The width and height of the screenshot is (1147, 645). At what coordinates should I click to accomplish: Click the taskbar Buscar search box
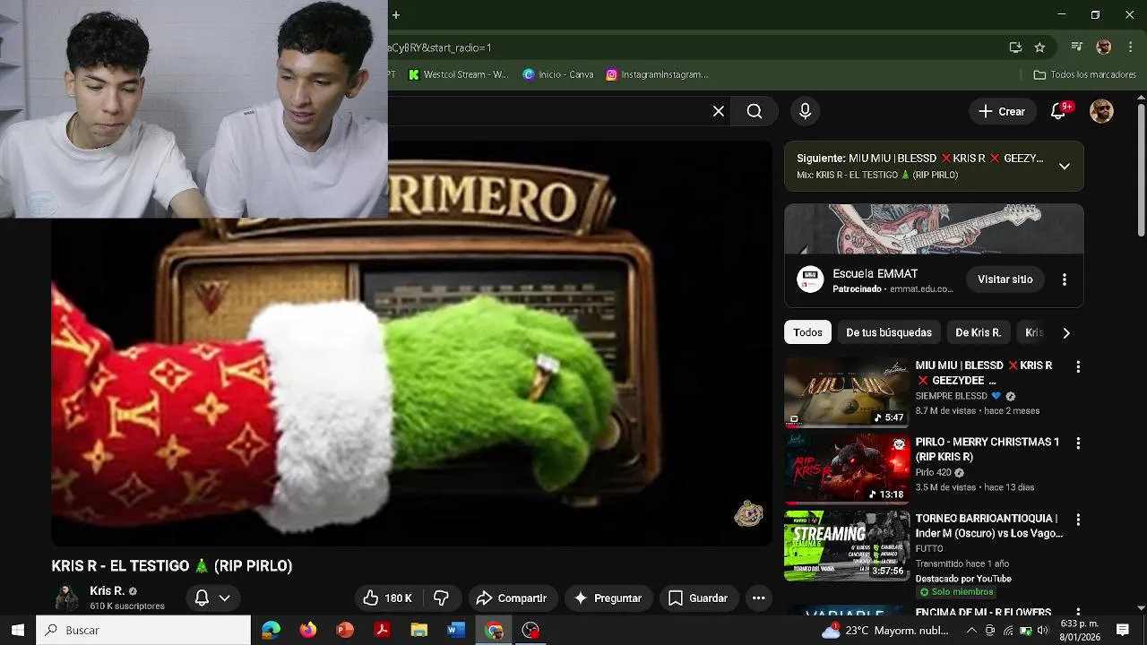click(x=143, y=630)
